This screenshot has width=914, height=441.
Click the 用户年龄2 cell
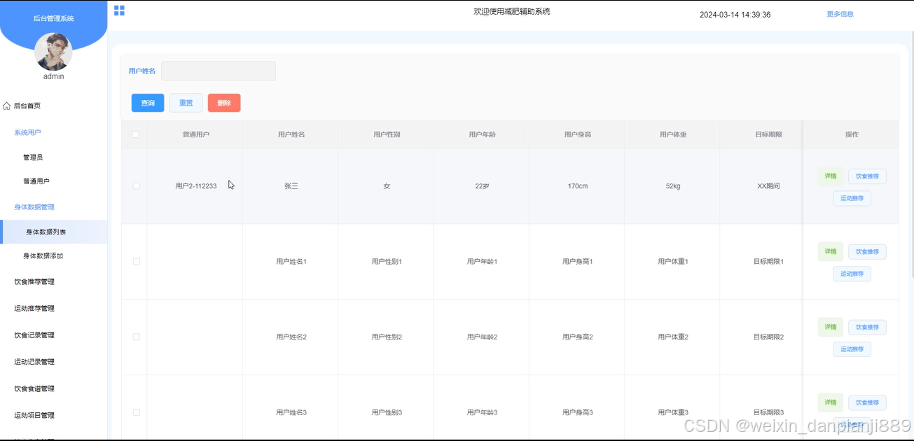pos(482,337)
